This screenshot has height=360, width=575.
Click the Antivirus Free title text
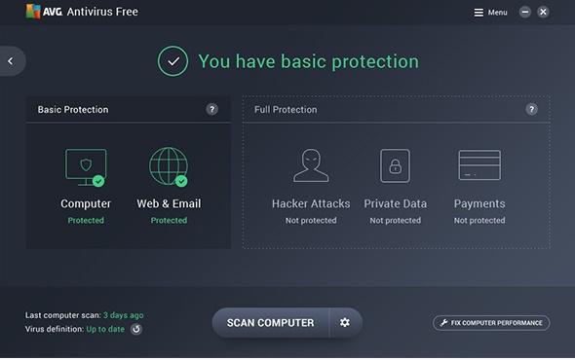102,12
